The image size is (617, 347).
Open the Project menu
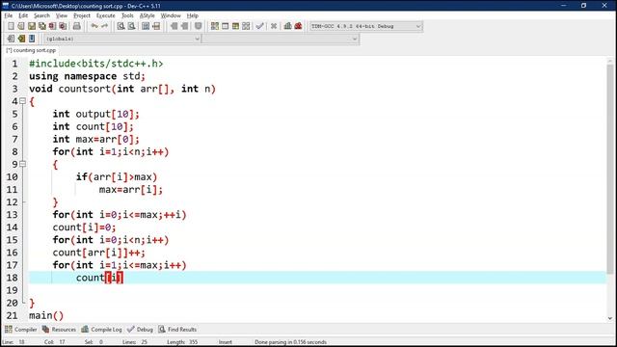coord(82,15)
